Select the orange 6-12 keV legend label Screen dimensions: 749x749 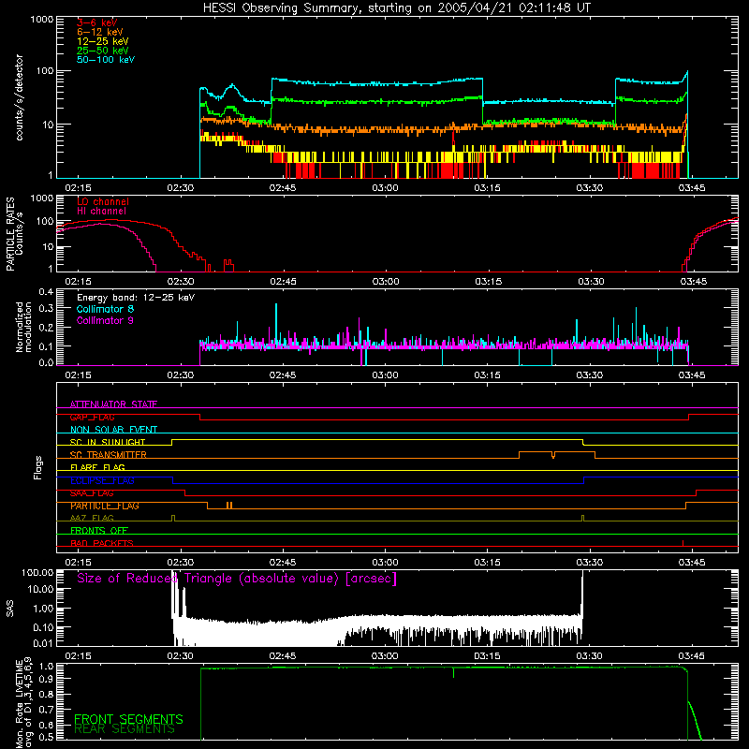point(100,32)
